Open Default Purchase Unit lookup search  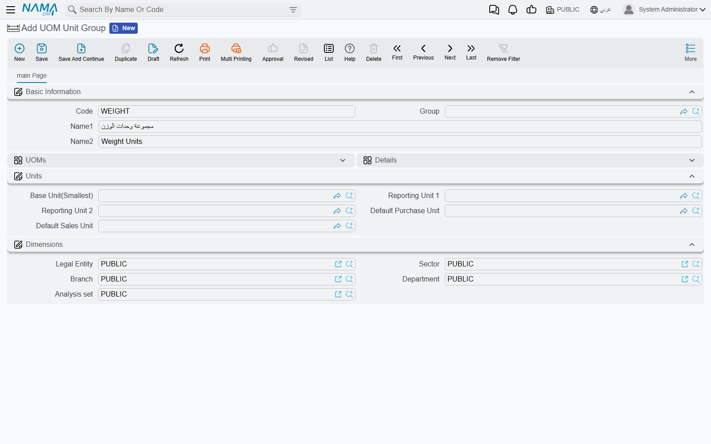[x=696, y=211]
